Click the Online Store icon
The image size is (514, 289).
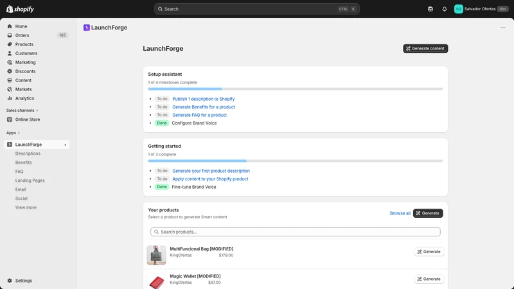(10, 119)
